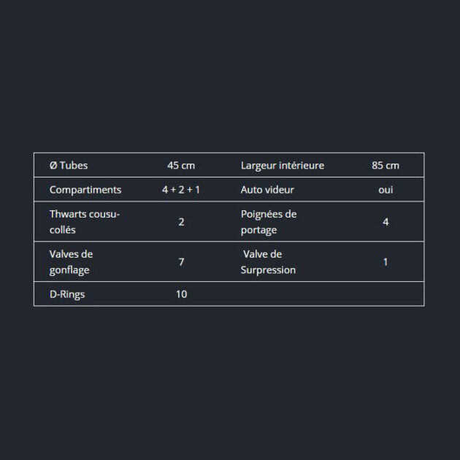Select the value 2 beside Thwarts cousu-collés
The height and width of the screenshot is (460, 460).
[181, 222]
